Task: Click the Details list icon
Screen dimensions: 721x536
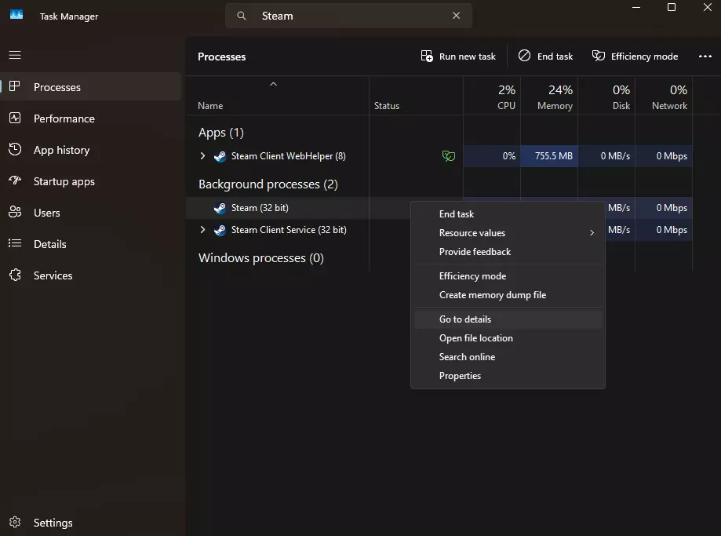Action: (15, 243)
